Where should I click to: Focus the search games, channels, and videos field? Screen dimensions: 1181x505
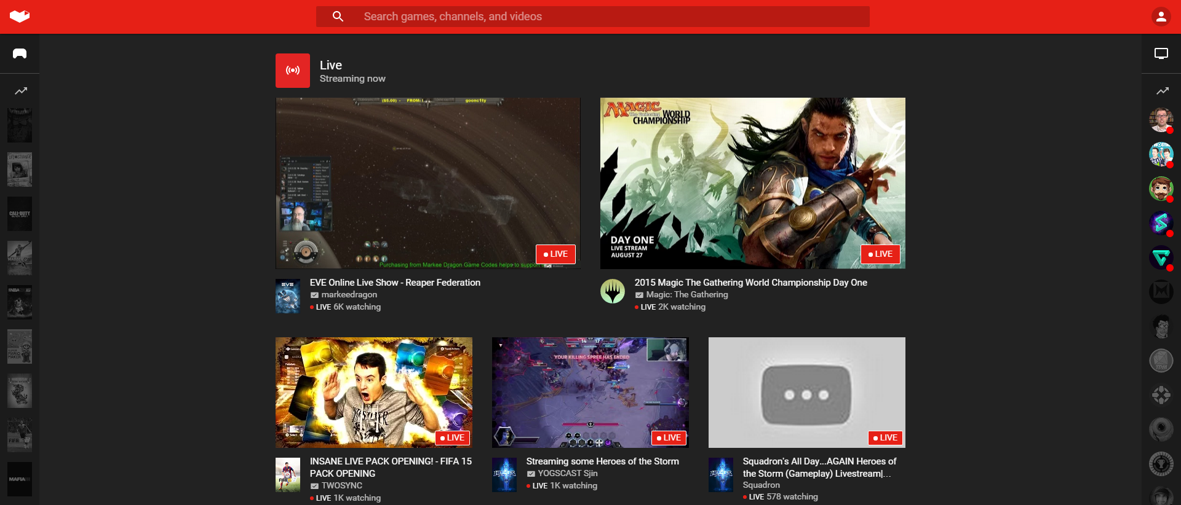click(593, 17)
